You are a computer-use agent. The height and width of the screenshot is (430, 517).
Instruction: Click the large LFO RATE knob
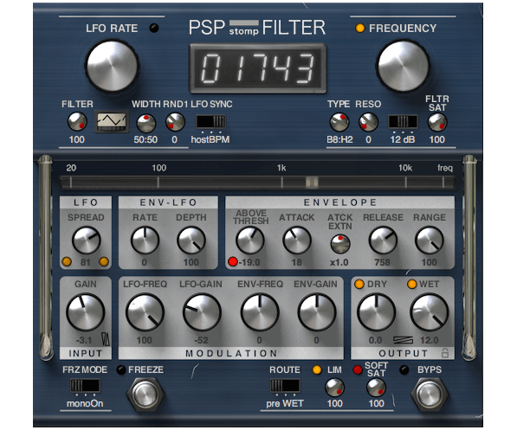tap(112, 66)
